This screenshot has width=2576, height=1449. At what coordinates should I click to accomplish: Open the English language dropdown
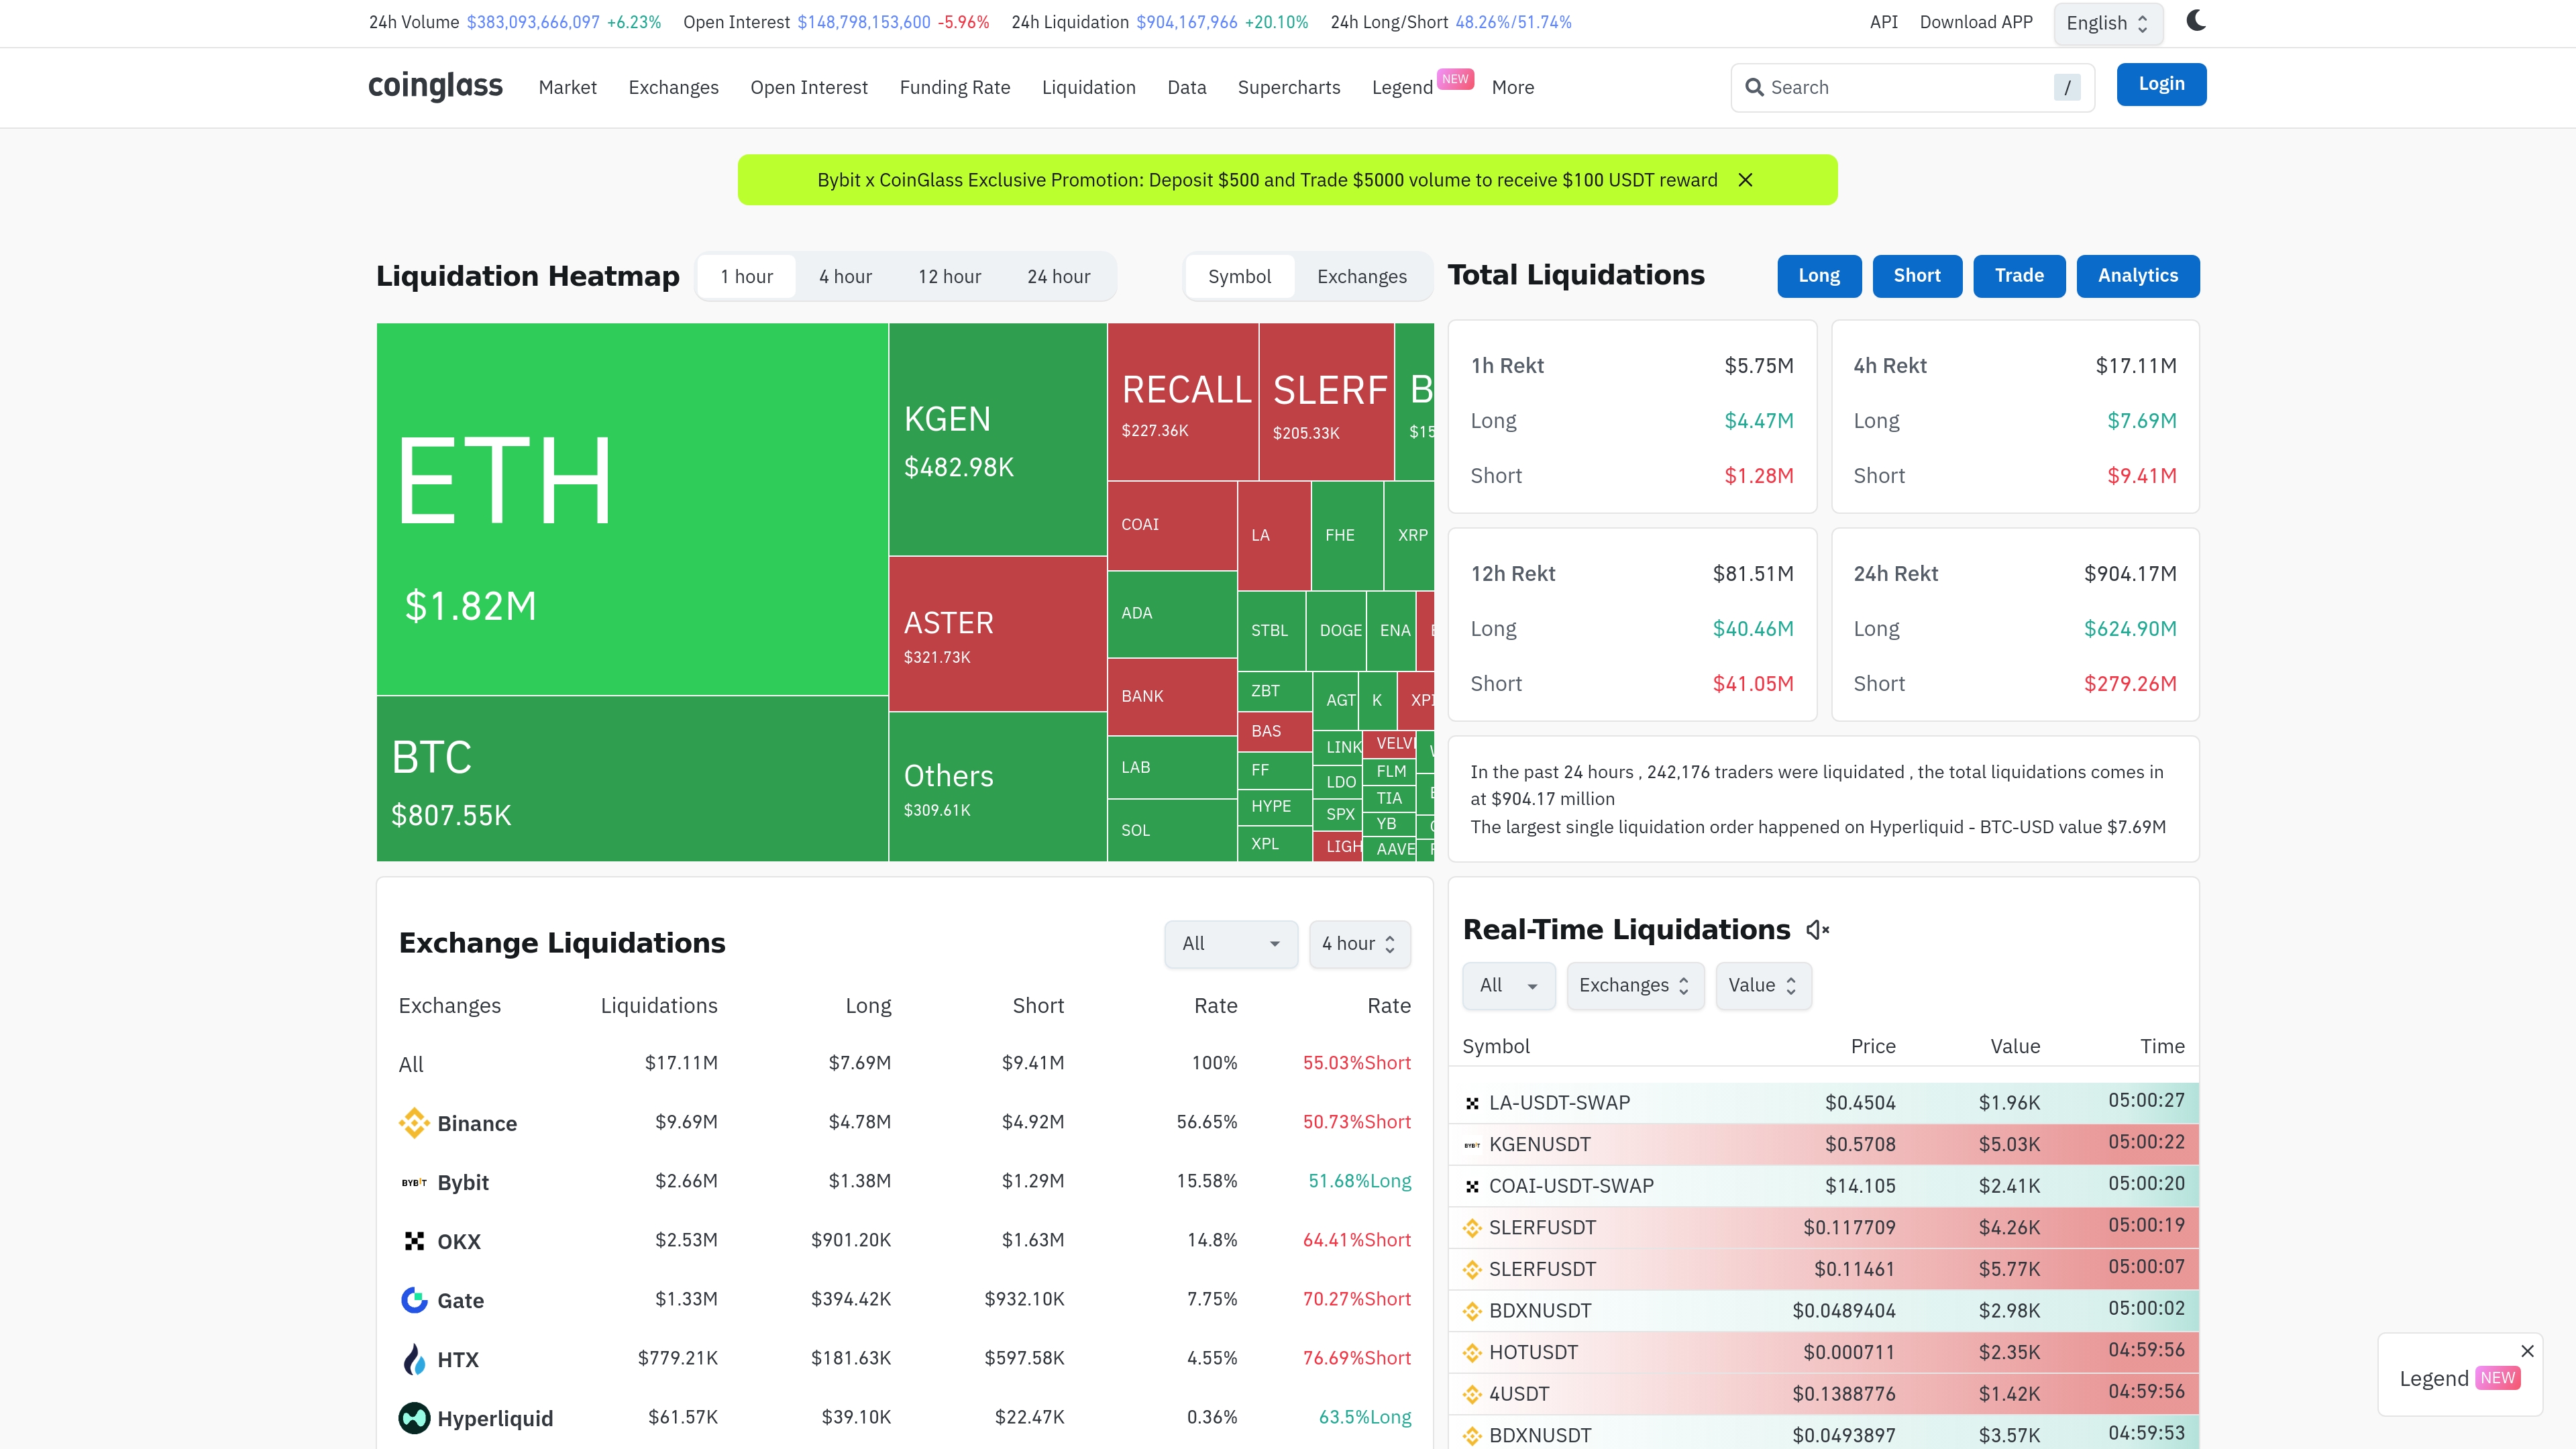[x=2107, y=23]
